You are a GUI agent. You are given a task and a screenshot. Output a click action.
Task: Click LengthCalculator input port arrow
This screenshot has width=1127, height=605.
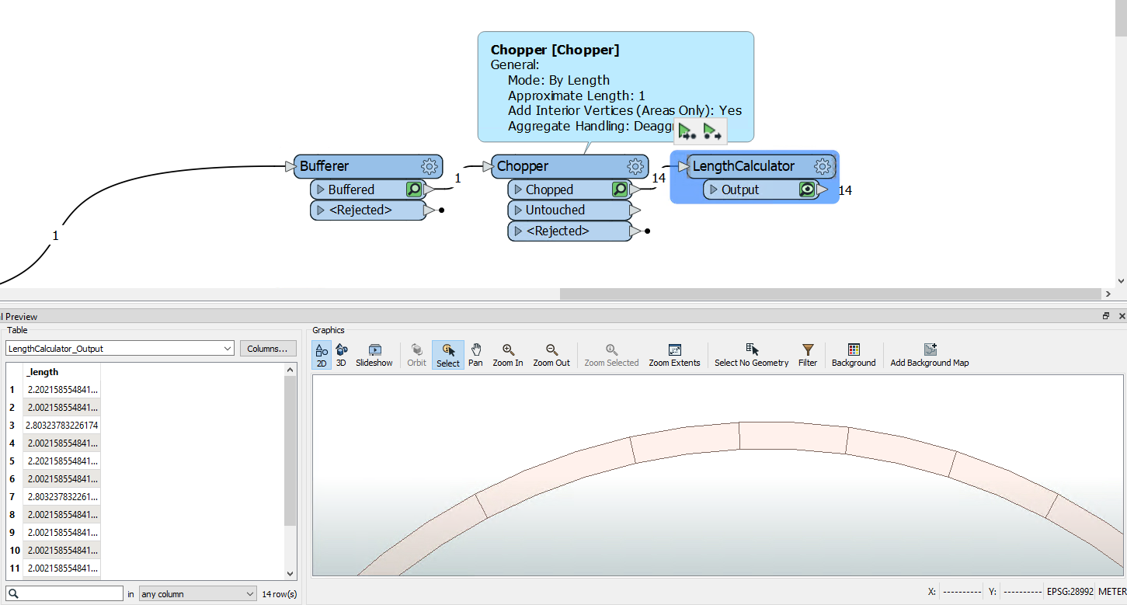click(x=684, y=165)
